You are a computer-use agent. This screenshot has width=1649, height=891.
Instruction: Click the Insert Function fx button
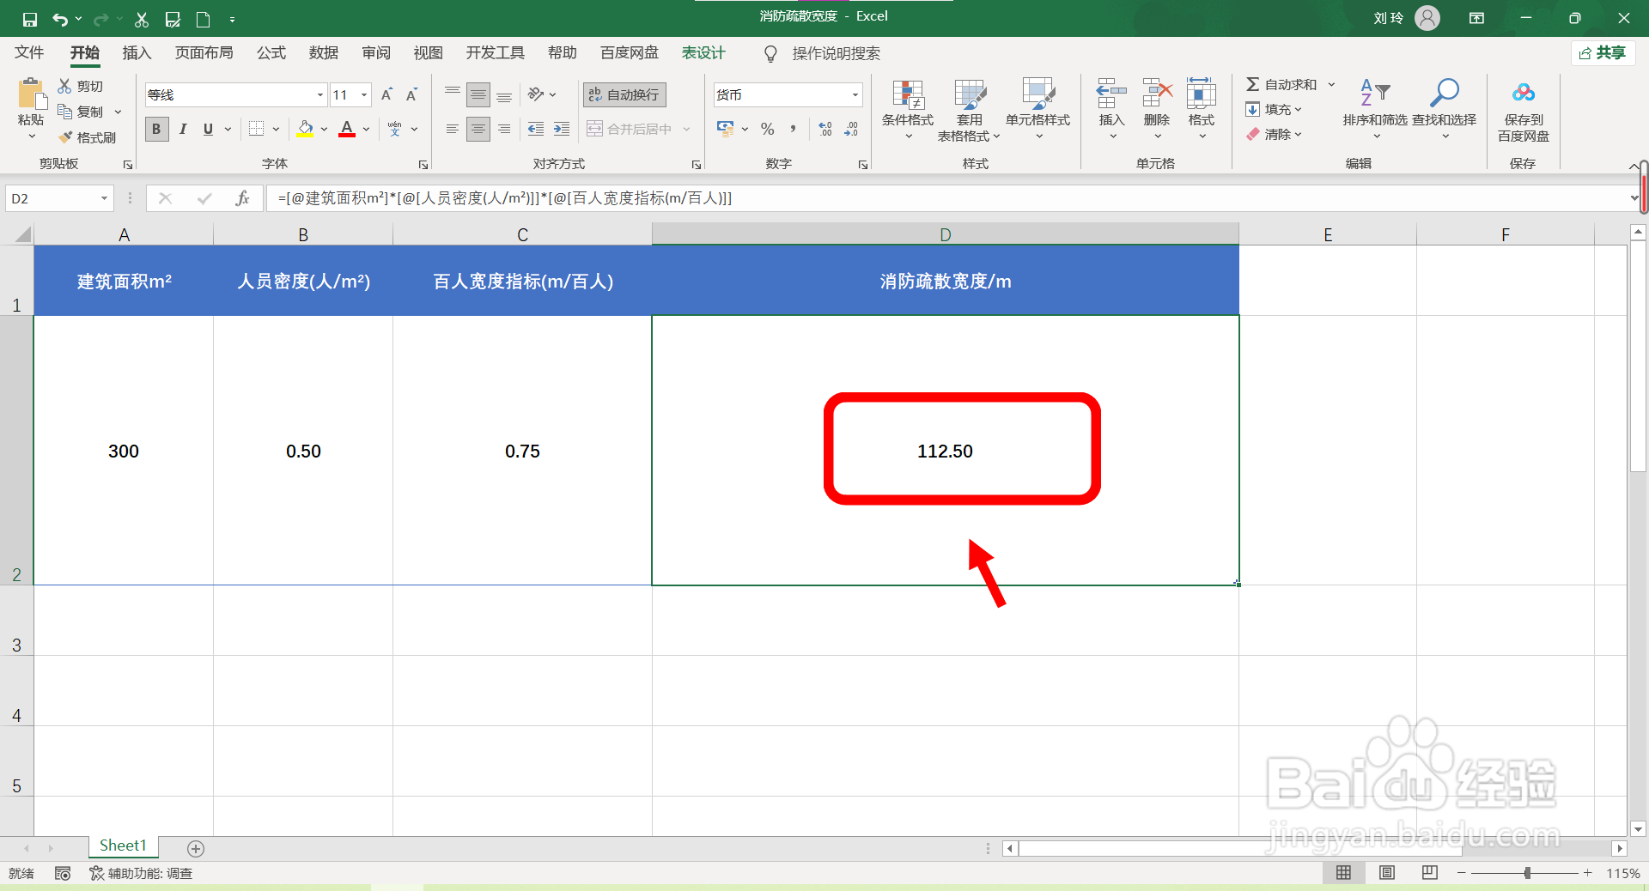tap(244, 198)
